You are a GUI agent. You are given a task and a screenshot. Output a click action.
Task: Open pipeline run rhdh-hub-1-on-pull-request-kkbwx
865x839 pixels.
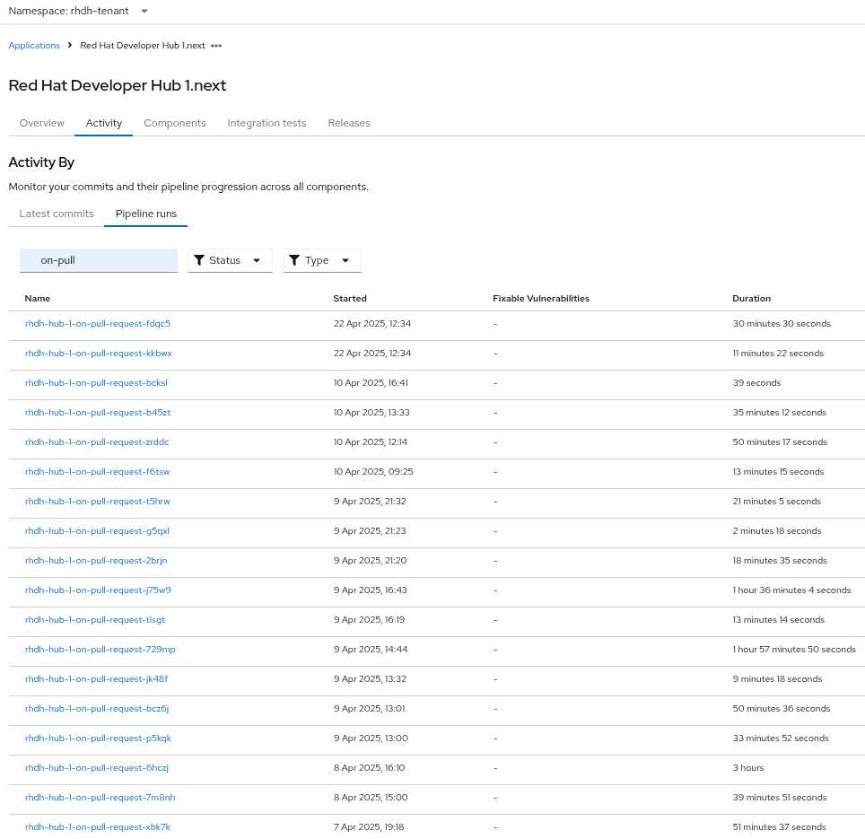tap(98, 354)
